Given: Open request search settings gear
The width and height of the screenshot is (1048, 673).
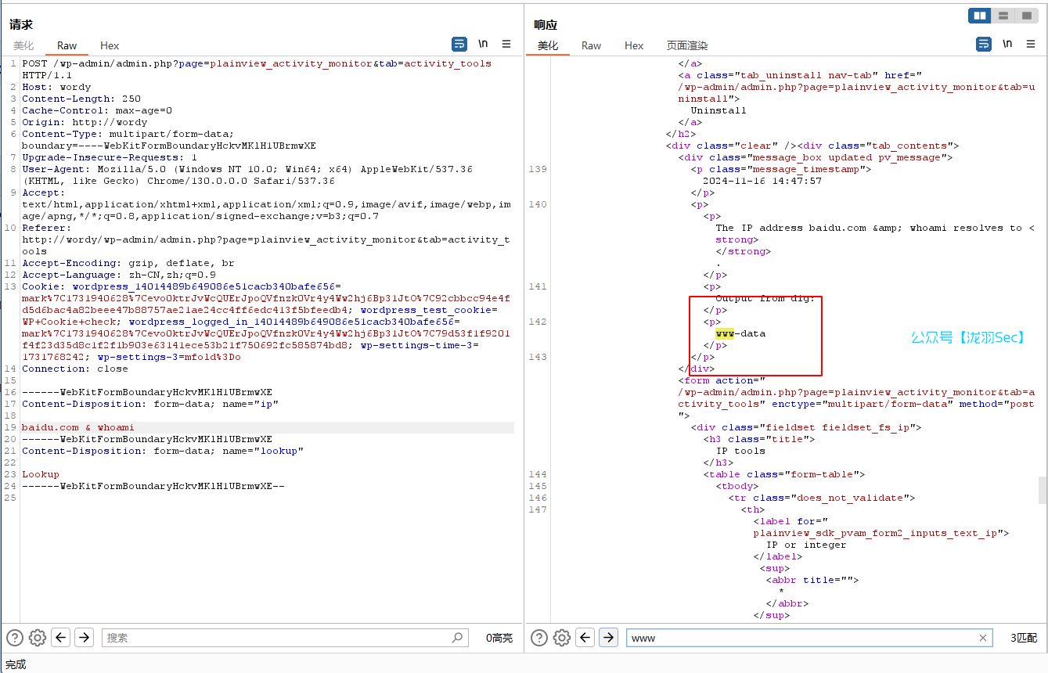Looking at the screenshot, I should pyautogui.click(x=38, y=638).
